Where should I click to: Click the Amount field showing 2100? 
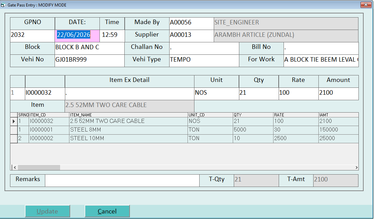click(338, 94)
